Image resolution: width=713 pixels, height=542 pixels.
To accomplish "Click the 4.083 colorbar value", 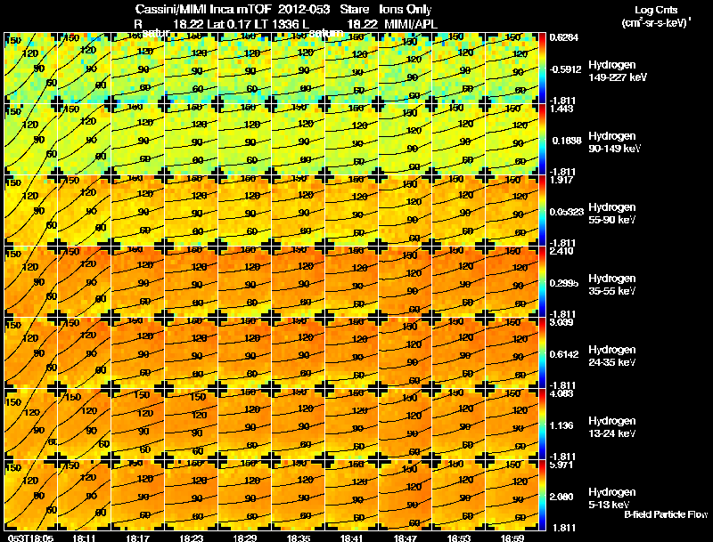I will 561,394.
